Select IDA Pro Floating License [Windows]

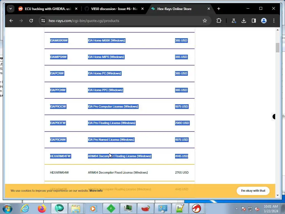coord(112,123)
